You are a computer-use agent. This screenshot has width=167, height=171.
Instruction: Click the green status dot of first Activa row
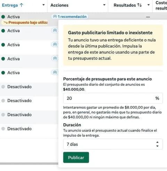[x=3, y=17]
